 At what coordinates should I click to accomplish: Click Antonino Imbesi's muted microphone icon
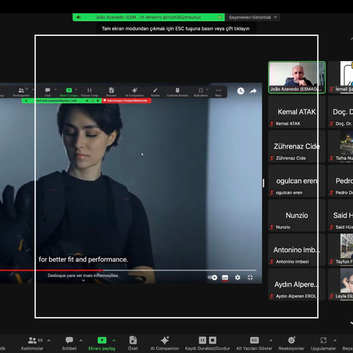(x=272, y=261)
